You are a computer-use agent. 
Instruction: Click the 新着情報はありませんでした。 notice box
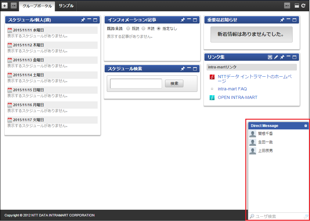pos(251,34)
